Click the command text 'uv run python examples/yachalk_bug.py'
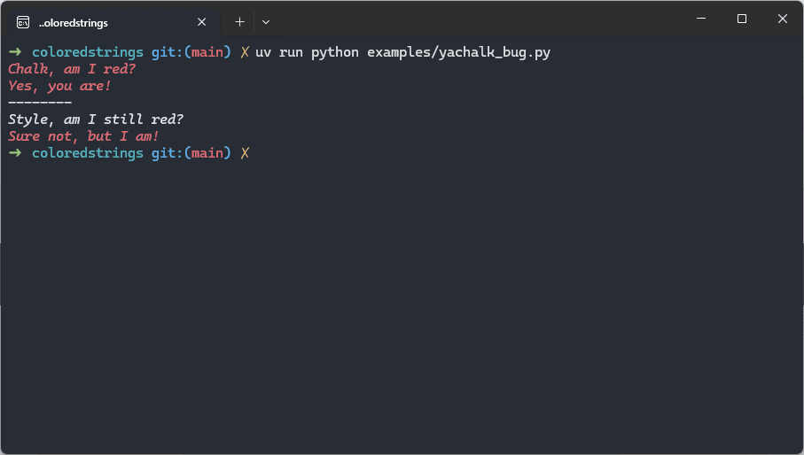 402,53
